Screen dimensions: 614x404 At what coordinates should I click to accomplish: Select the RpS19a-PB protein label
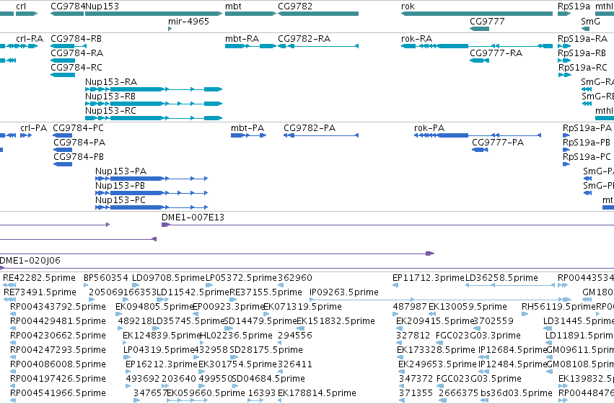(x=586, y=143)
